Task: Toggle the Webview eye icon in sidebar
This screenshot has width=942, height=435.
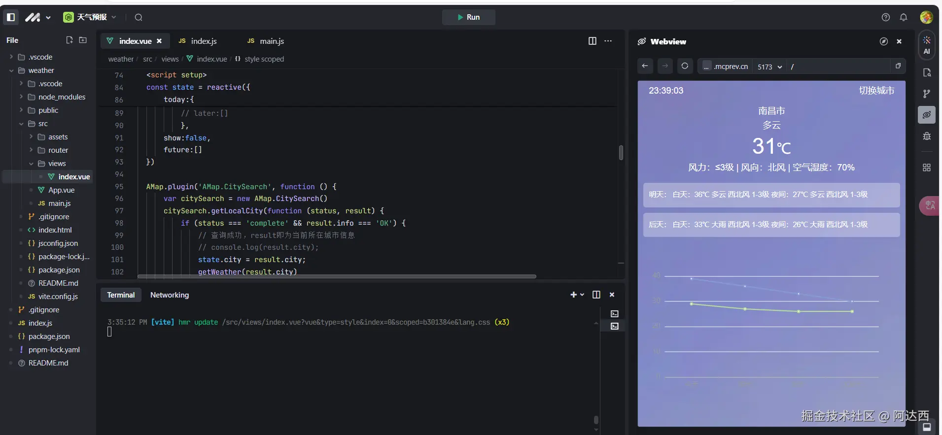Action: [x=927, y=115]
